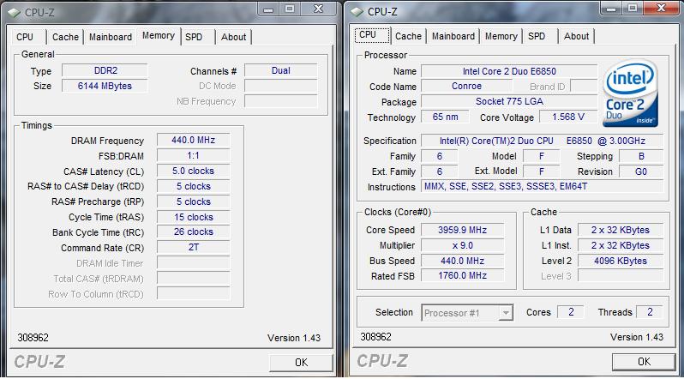Screen dimensions: 684x379
Task: Open the SPD tab in the left window
Action: [194, 37]
